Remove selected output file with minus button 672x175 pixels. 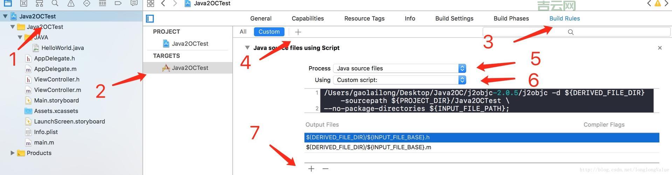(325, 169)
